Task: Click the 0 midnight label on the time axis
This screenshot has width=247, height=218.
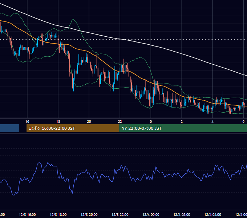Action: click(151, 121)
